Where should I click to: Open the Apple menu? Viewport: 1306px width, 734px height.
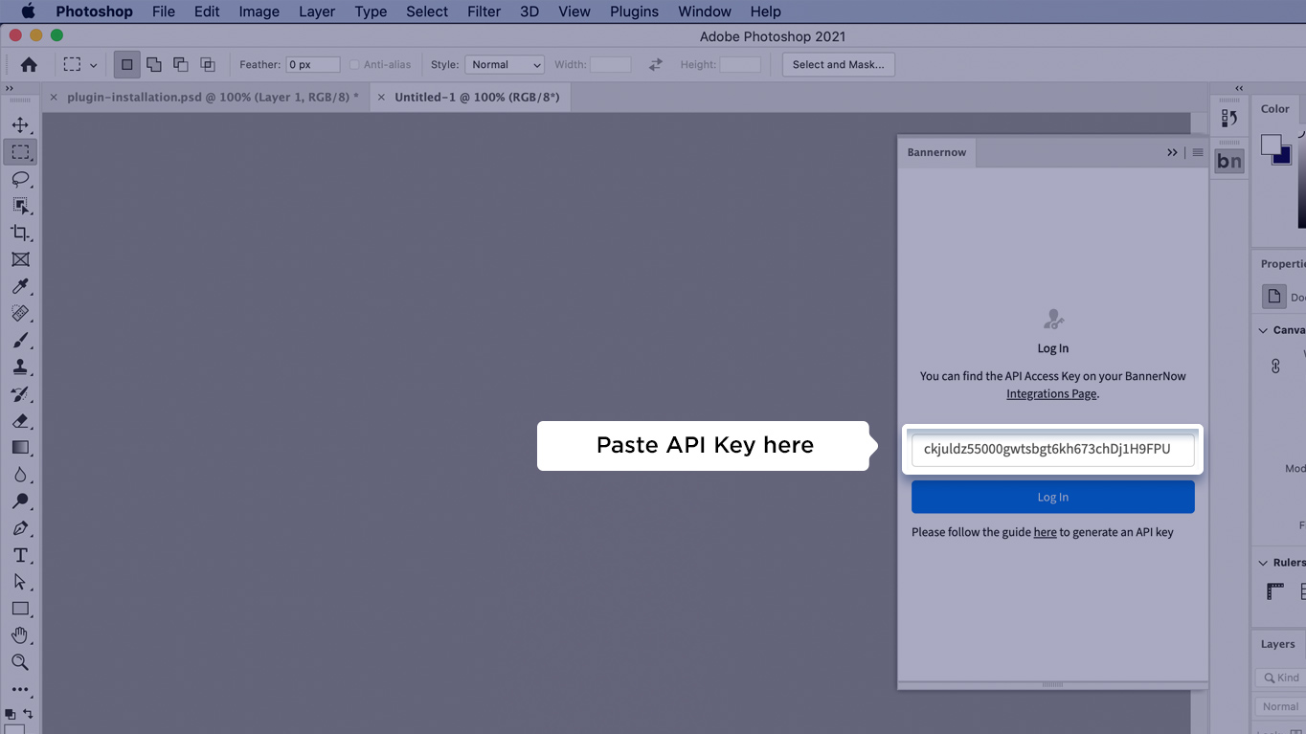click(x=28, y=11)
